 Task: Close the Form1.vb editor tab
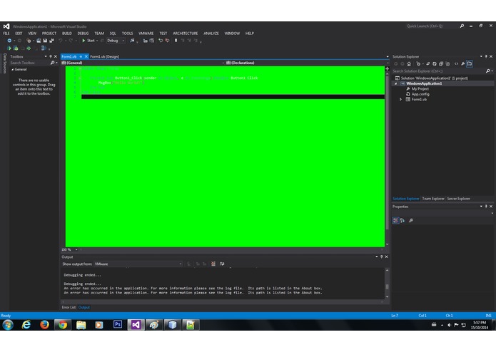click(x=86, y=56)
